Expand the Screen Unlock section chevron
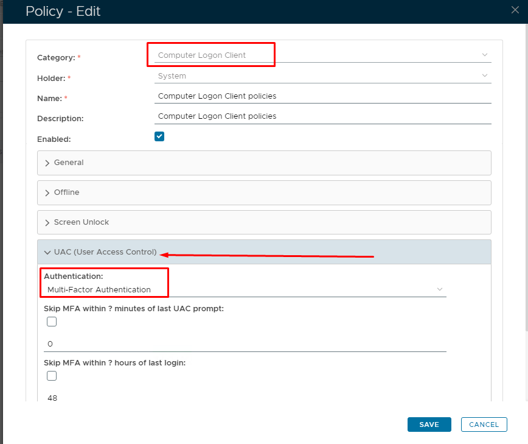This screenshot has height=444, width=528. [x=47, y=223]
